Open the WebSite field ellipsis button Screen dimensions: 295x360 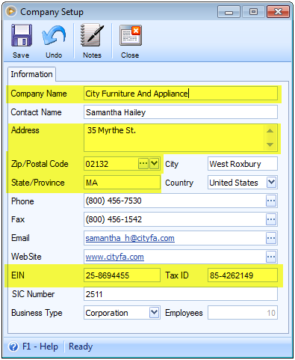click(x=271, y=257)
